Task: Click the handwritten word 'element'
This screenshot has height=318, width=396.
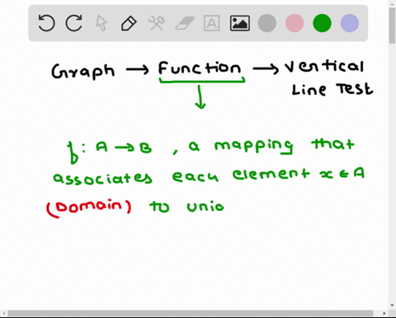Action: (x=271, y=174)
